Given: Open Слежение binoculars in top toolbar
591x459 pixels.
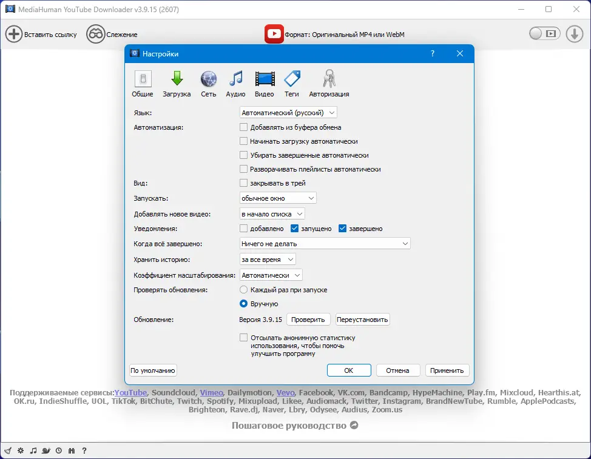Looking at the screenshot, I should click(95, 35).
